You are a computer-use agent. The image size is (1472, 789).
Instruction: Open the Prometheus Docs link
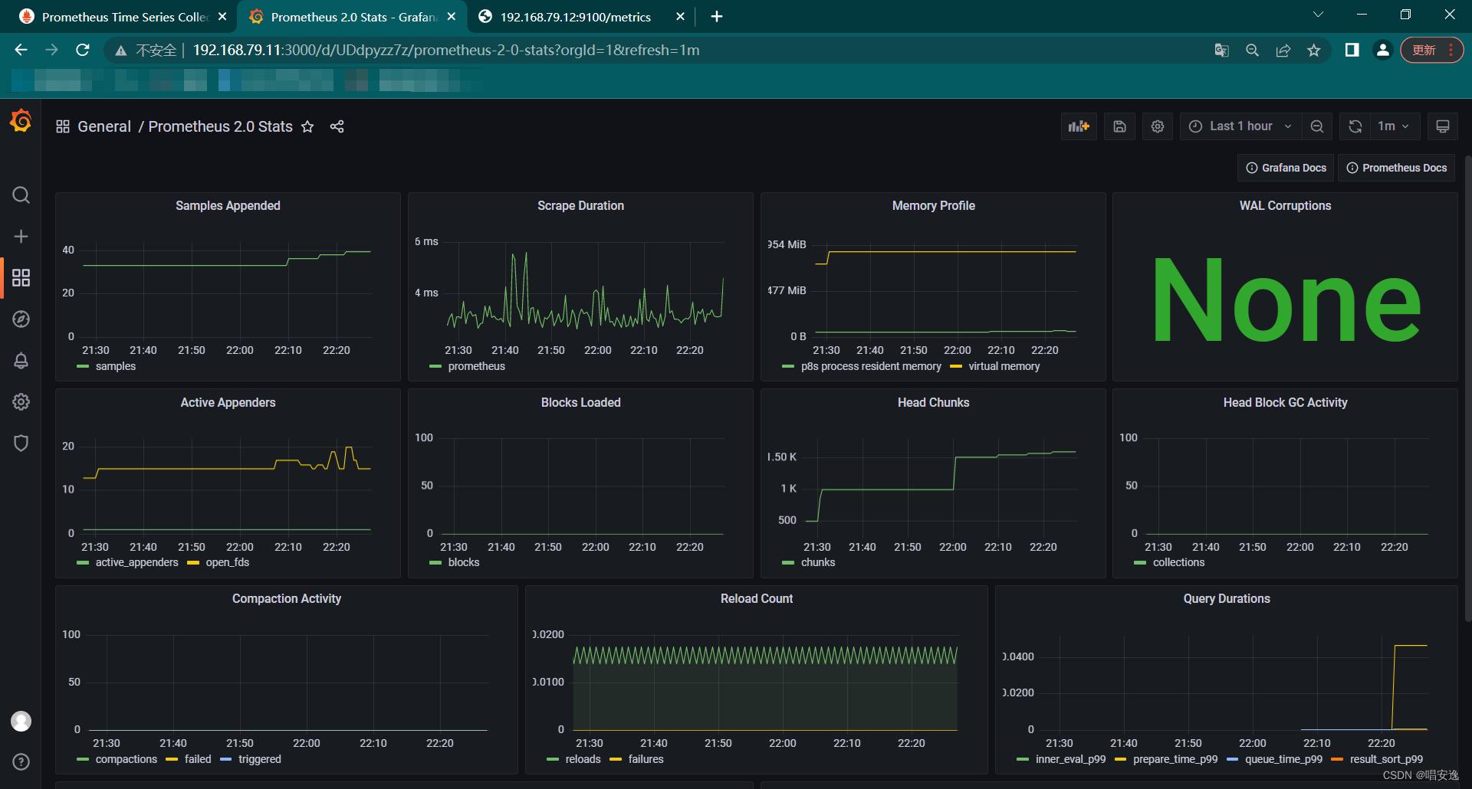pos(1397,168)
